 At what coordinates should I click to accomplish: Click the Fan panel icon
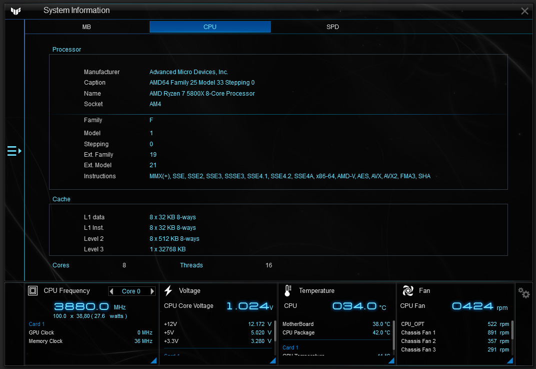point(408,291)
